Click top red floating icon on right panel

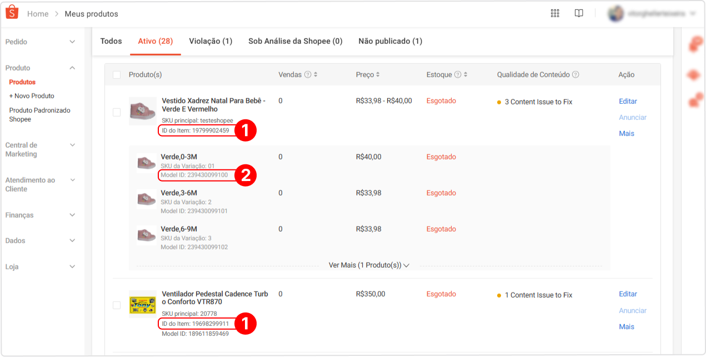coord(694,44)
